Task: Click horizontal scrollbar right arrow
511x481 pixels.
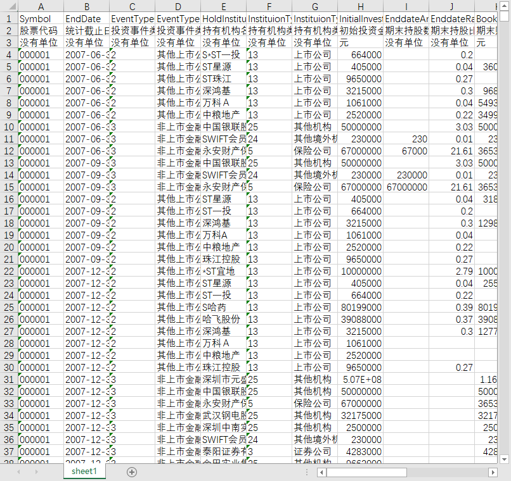Action: click(493, 472)
